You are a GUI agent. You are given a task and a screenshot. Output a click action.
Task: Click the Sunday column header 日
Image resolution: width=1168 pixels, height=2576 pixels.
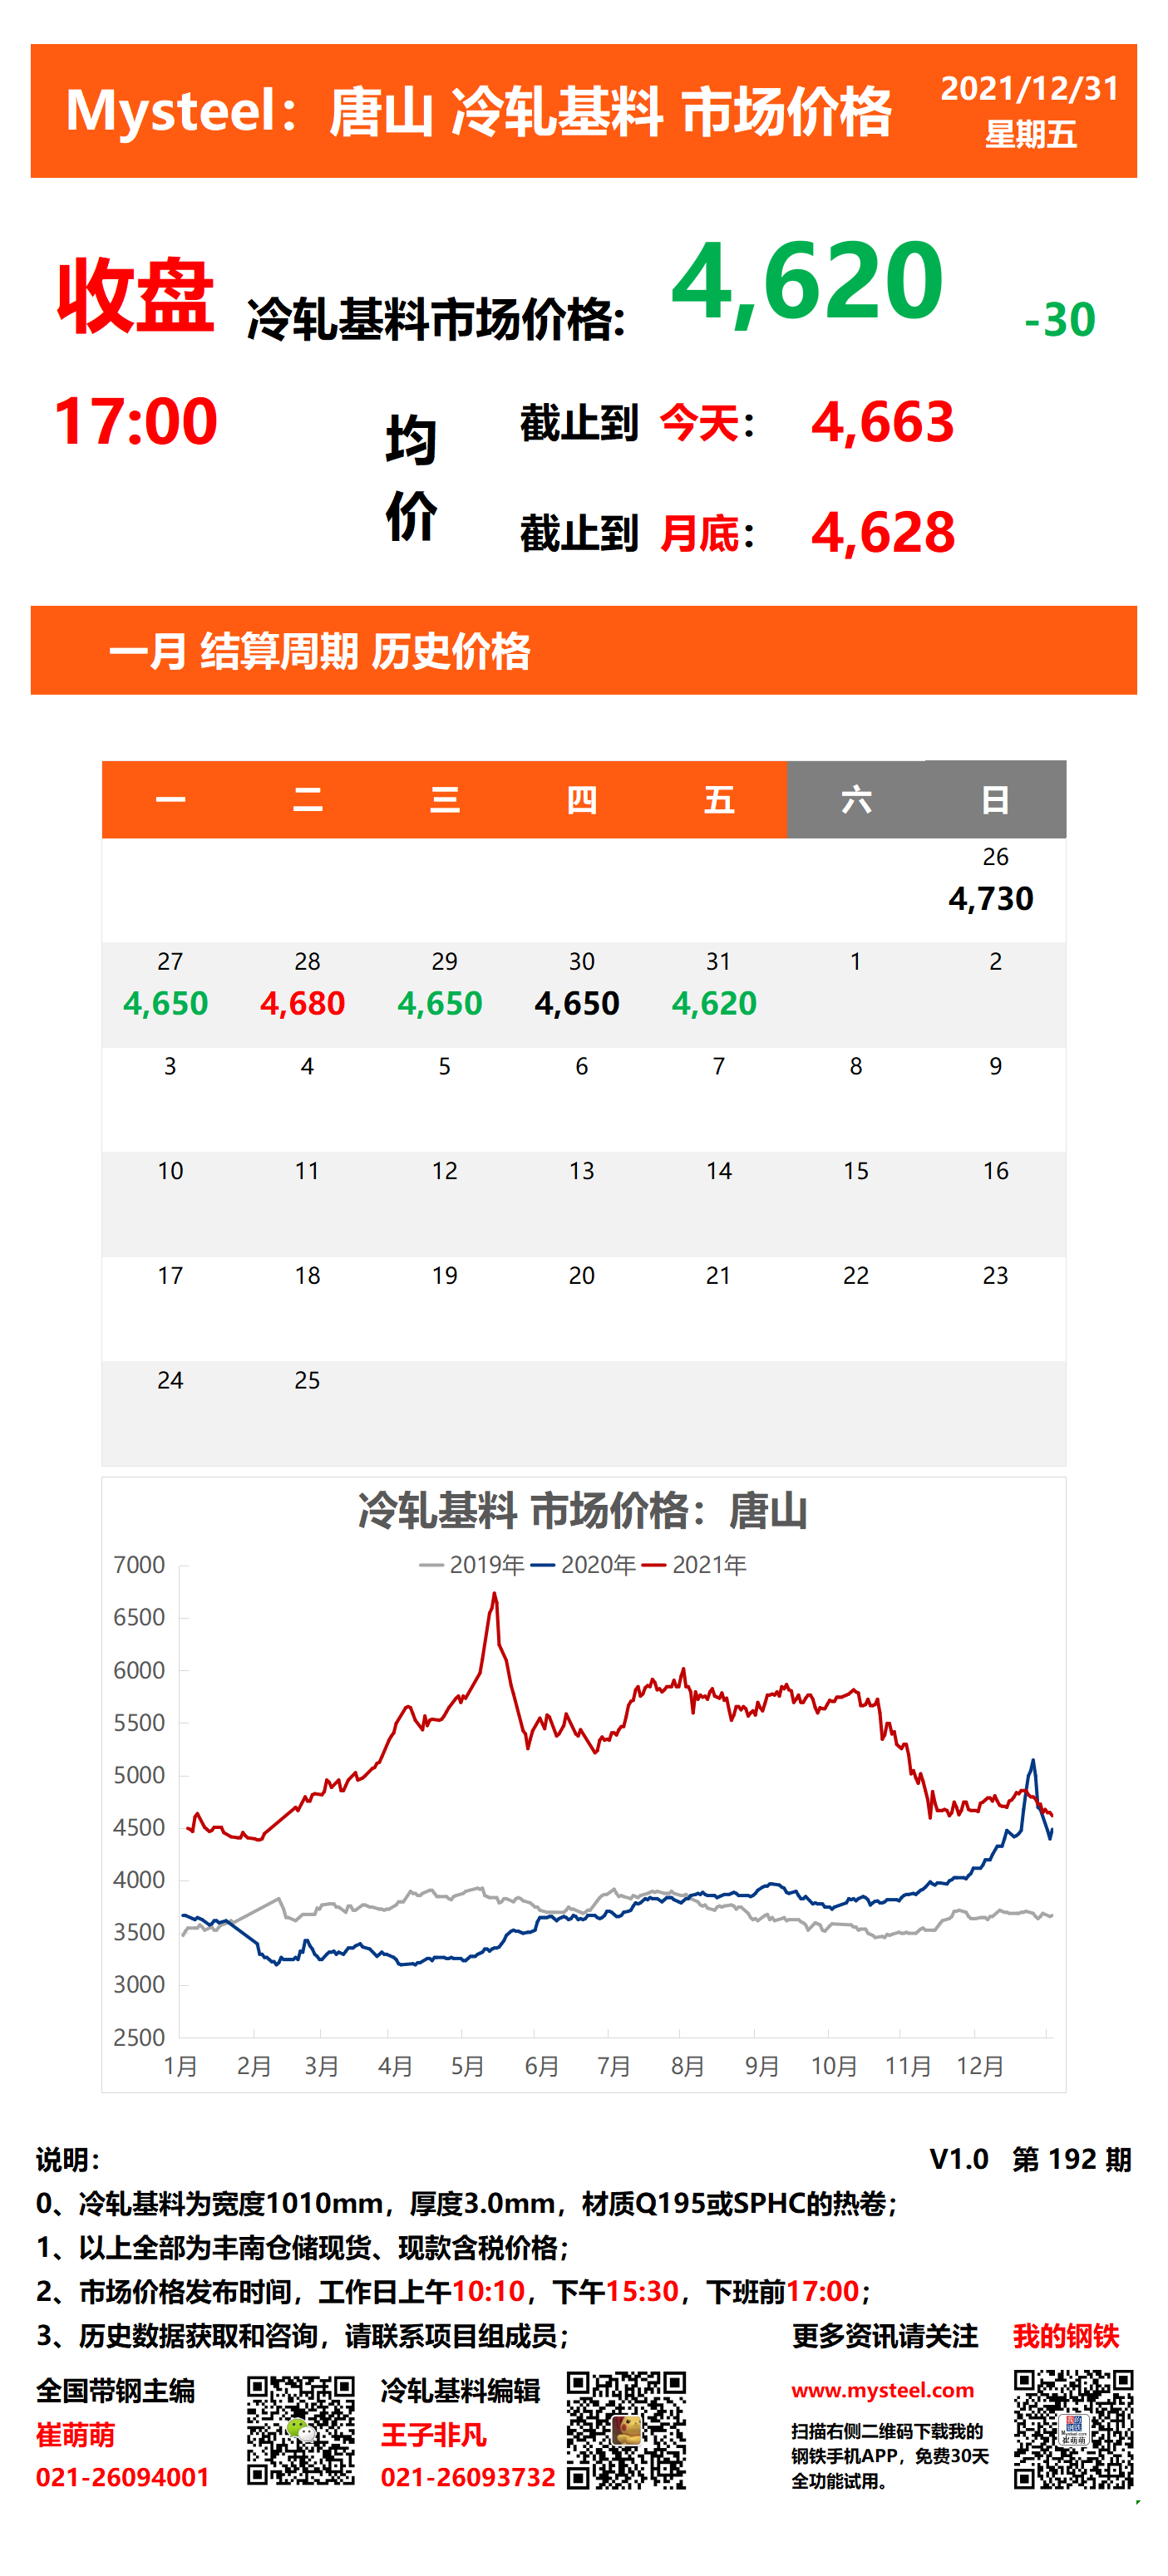(995, 800)
